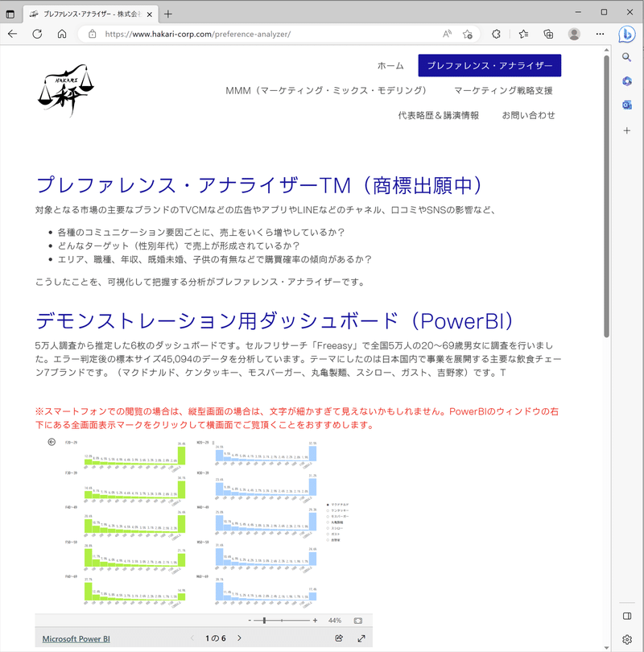This screenshot has width=644, height=652.
Task: Open Settings and more menu
Action: 600,34
